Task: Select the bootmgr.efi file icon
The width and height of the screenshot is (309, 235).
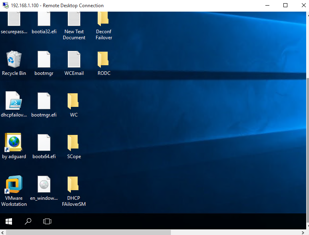Action: pos(44,101)
